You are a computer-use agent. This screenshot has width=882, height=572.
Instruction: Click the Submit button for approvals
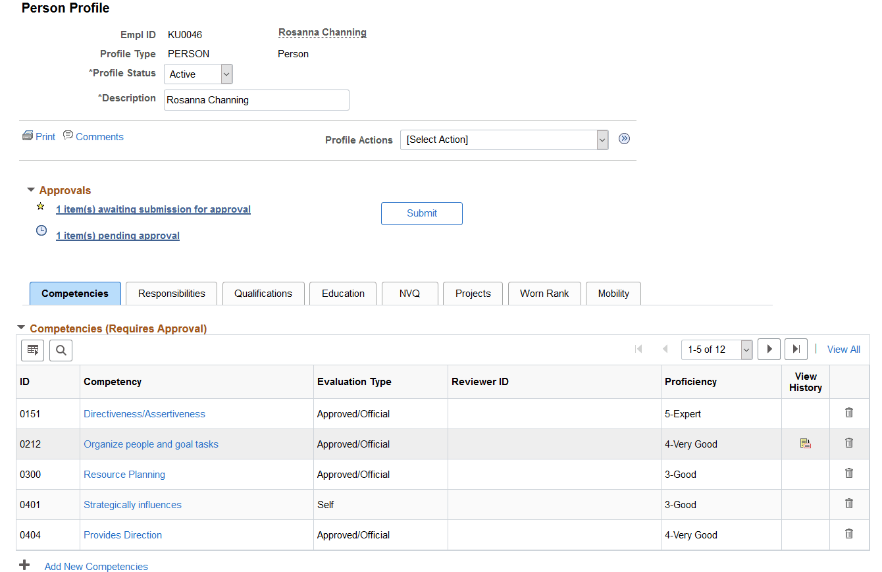point(421,213)
